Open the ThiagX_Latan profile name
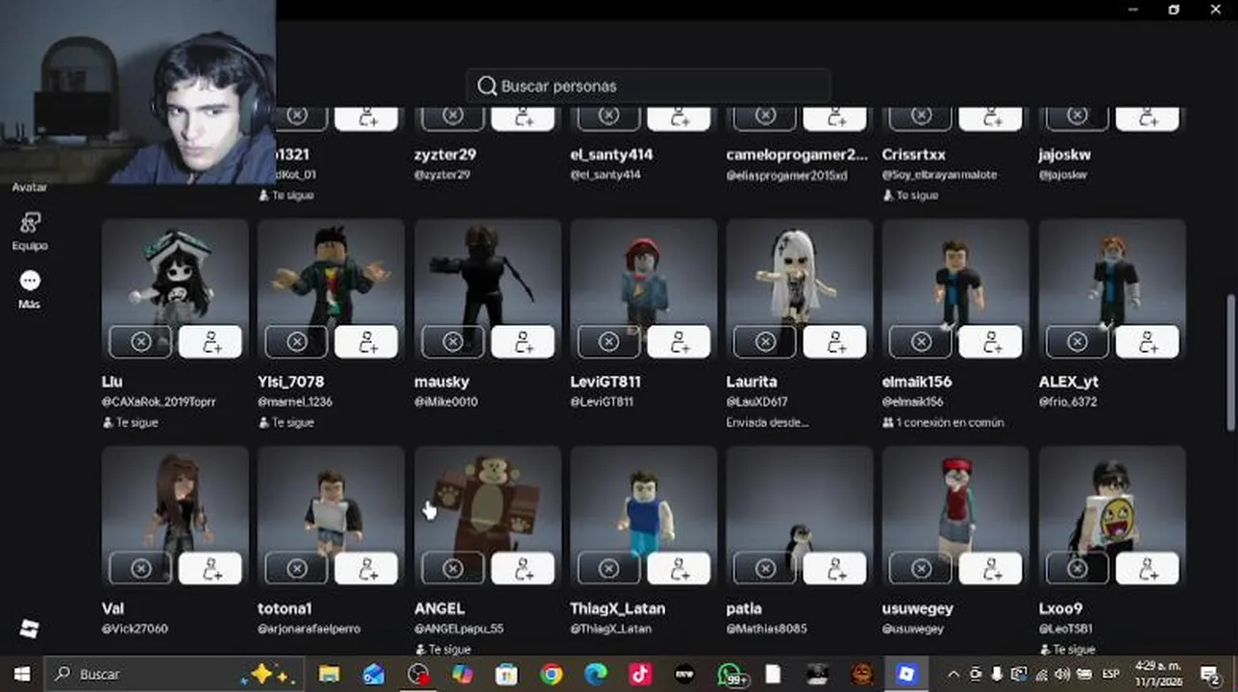 pyautogui.click(x=617, y=608)
